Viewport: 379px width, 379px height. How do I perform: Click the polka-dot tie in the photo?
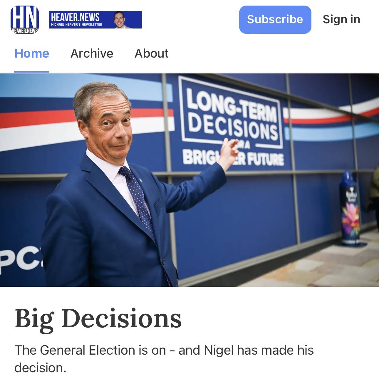click(138, 200)
